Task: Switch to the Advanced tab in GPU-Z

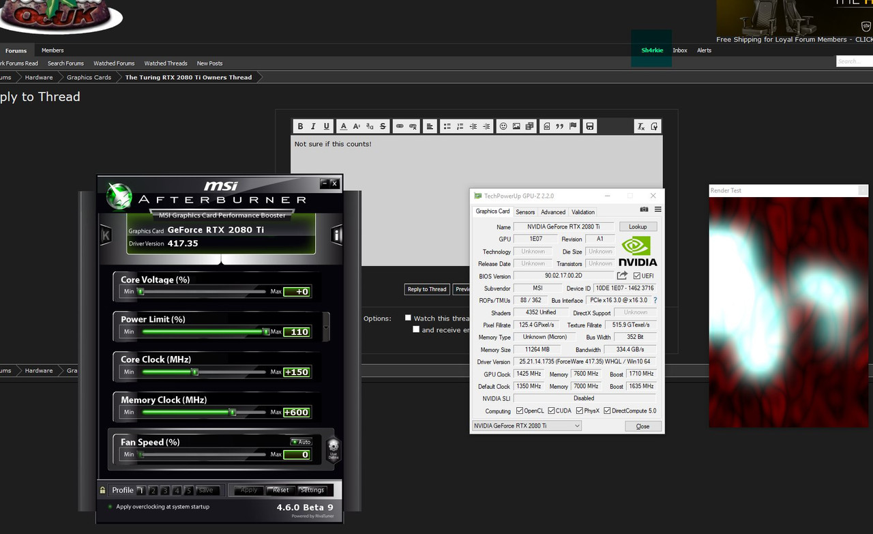Action: [x=553, y=212]
